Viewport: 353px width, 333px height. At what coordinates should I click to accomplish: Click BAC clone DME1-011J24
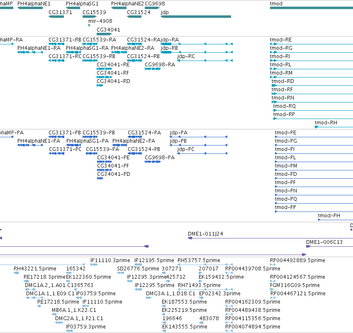pos(206,234)
